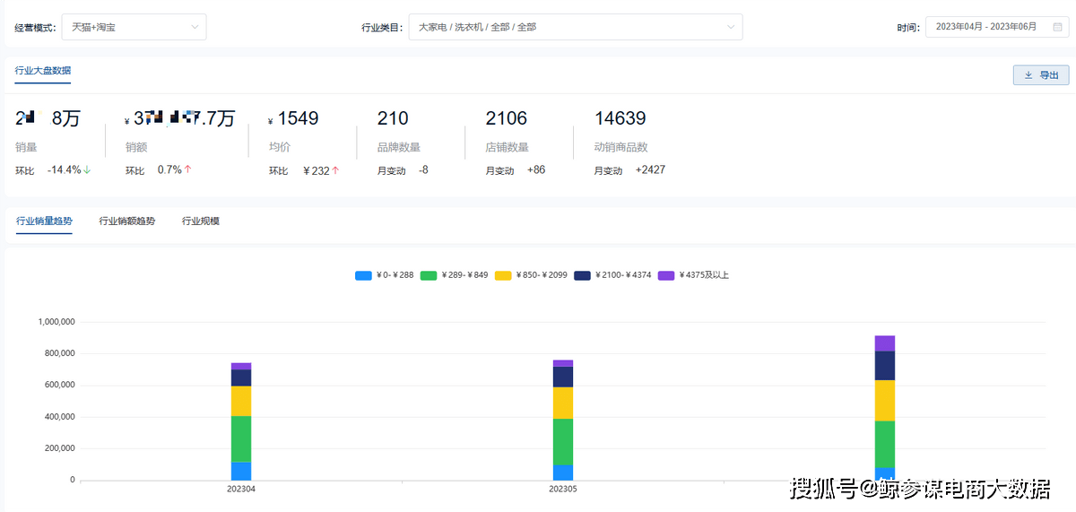Click the purple top segment of the rightmost bar
The width and height of the screenshot is (1076, 512).
pyautogui.click(x=885, y=343)
